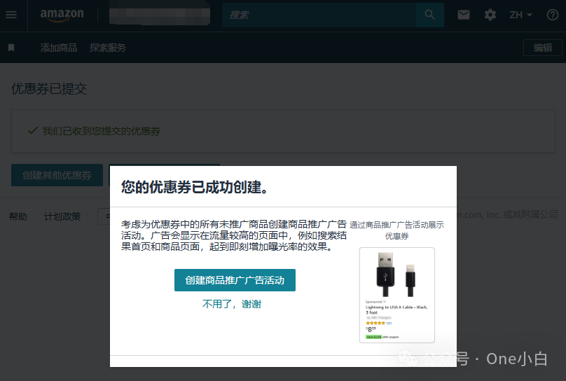
Task: Open the hamburger navigation menu
Action: 11,15
